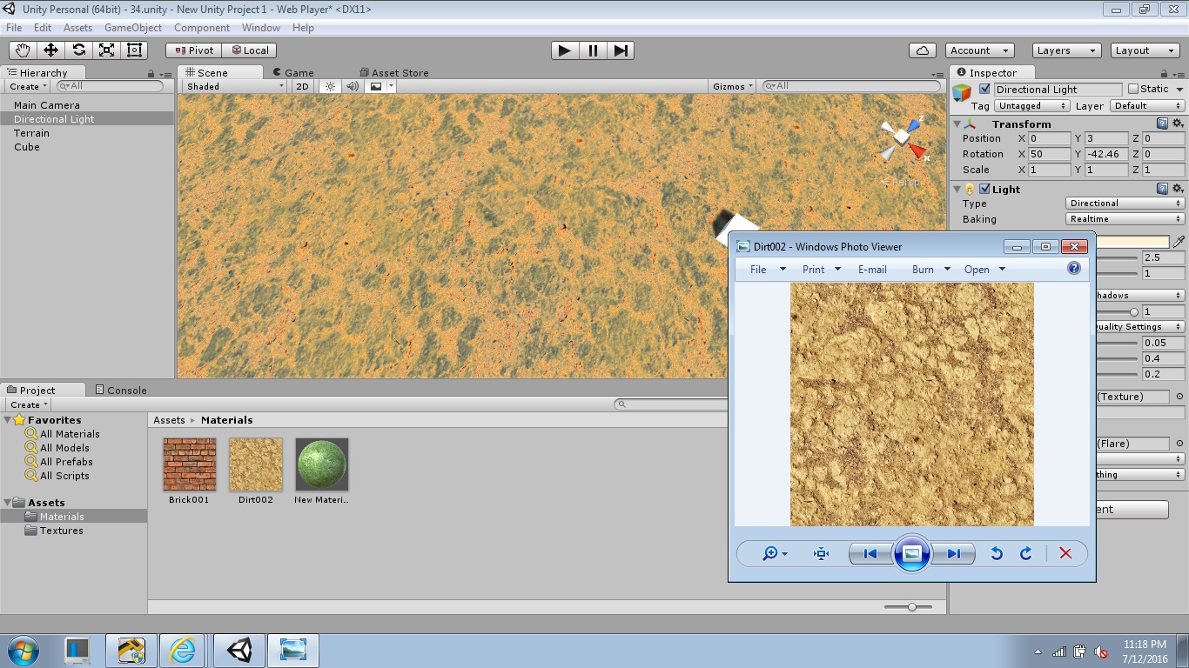This screenshot has width=1189, height=668.
Task: Play slide show in Photo Viewer
Action: point(911,553)
